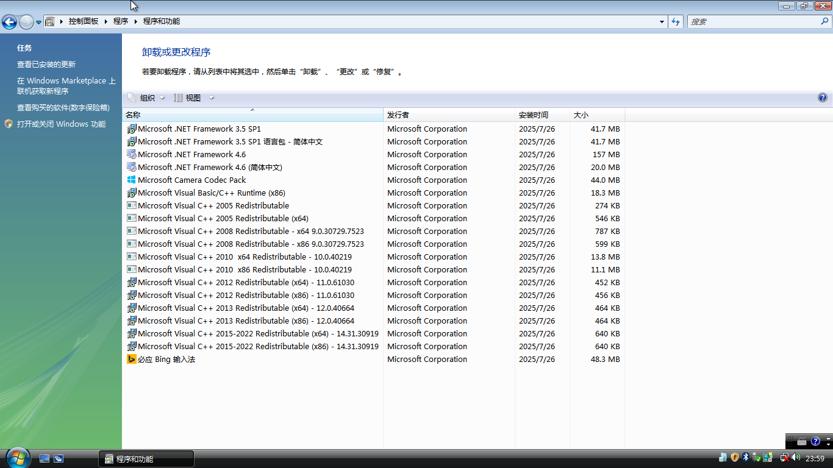Click the language bar Help icon
833x468 pixels.
tap(815, 441)
